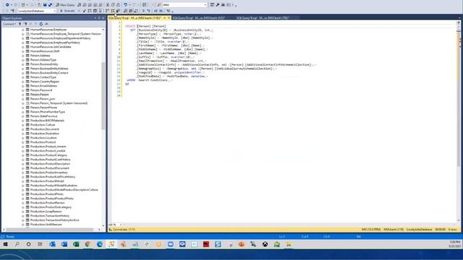Close the active SQLQuery tab
This screenshot has width=463, height=260.
point(169,18)
